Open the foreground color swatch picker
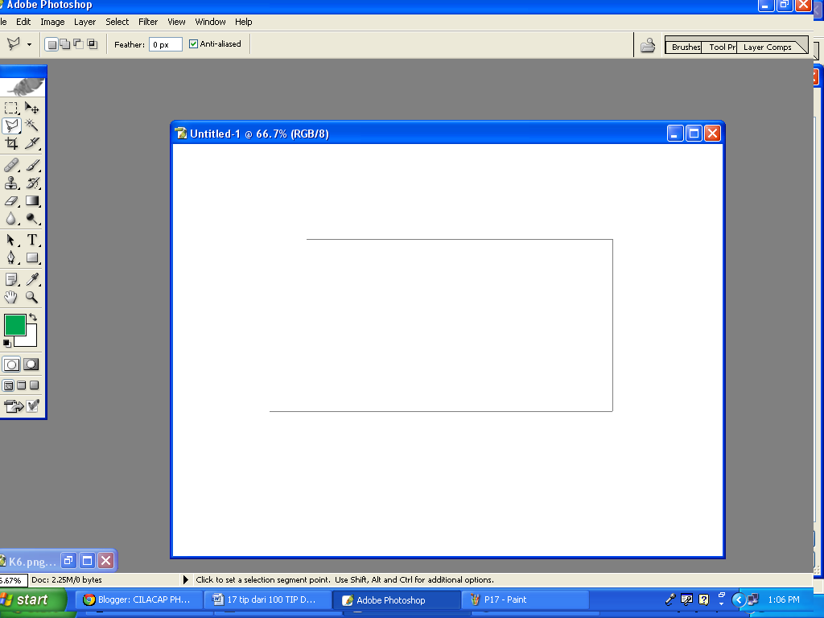 pyautogui.click(x=16, y=326)
